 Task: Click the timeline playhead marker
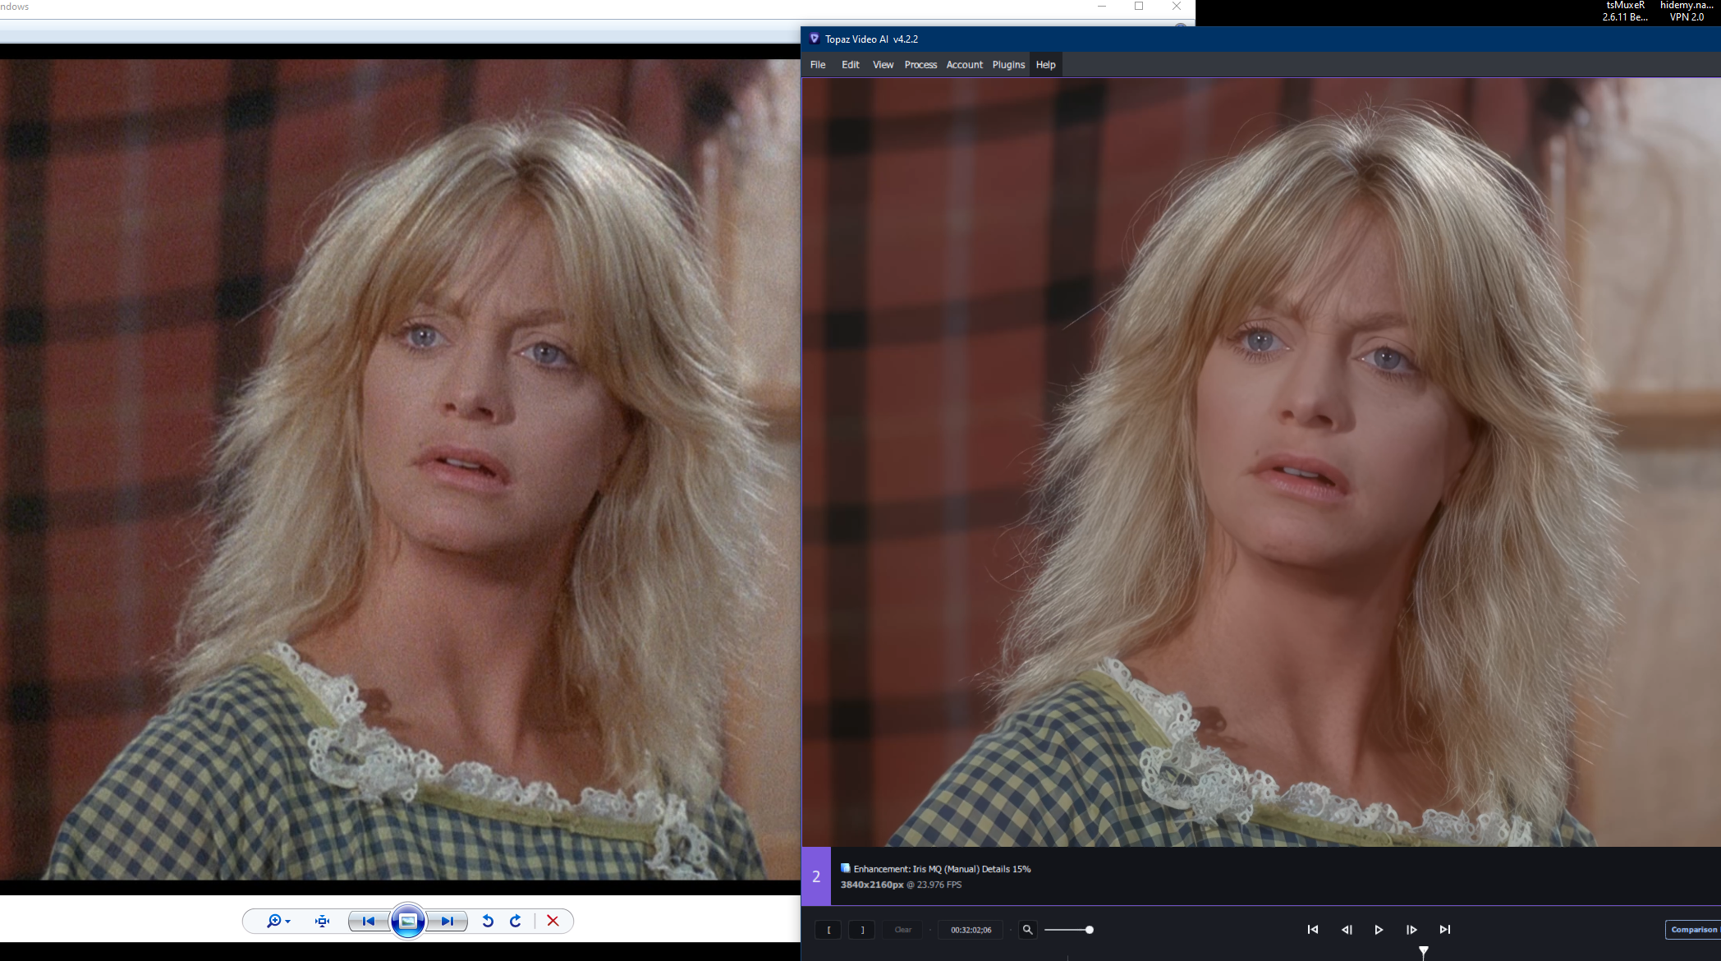pyautogui.click(x=1424, y=951)
